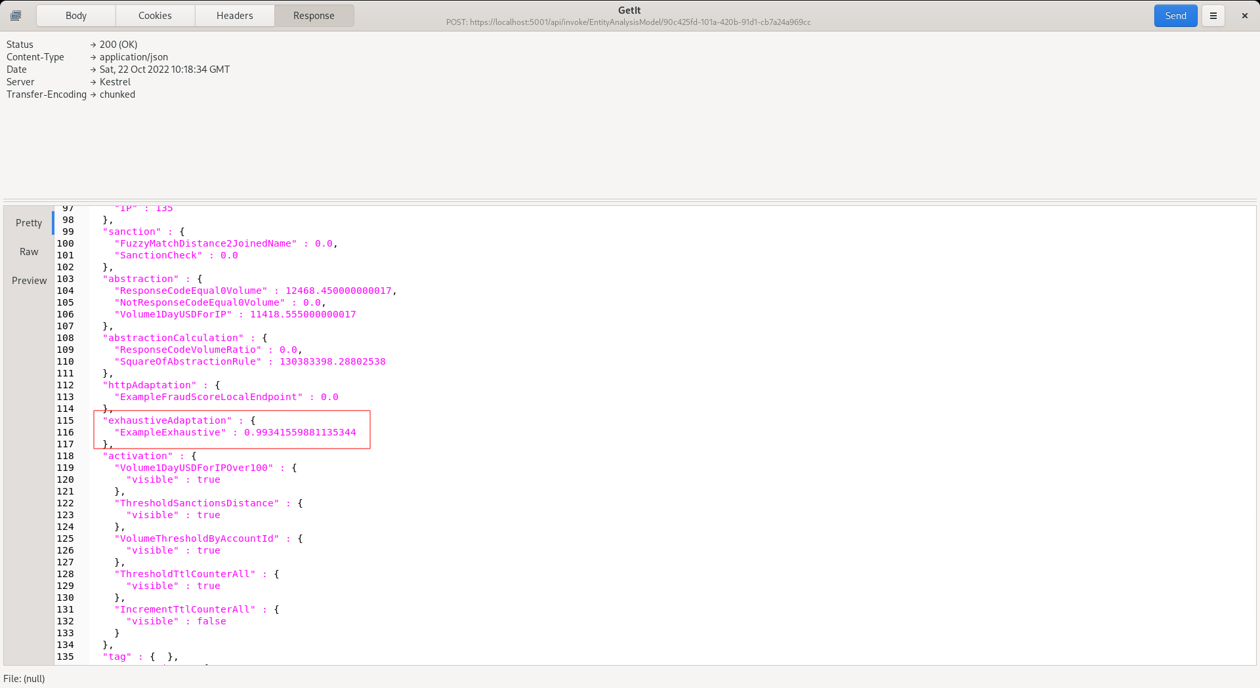Click the "IncrementTtlCounterAll" key

coord(185,609)
